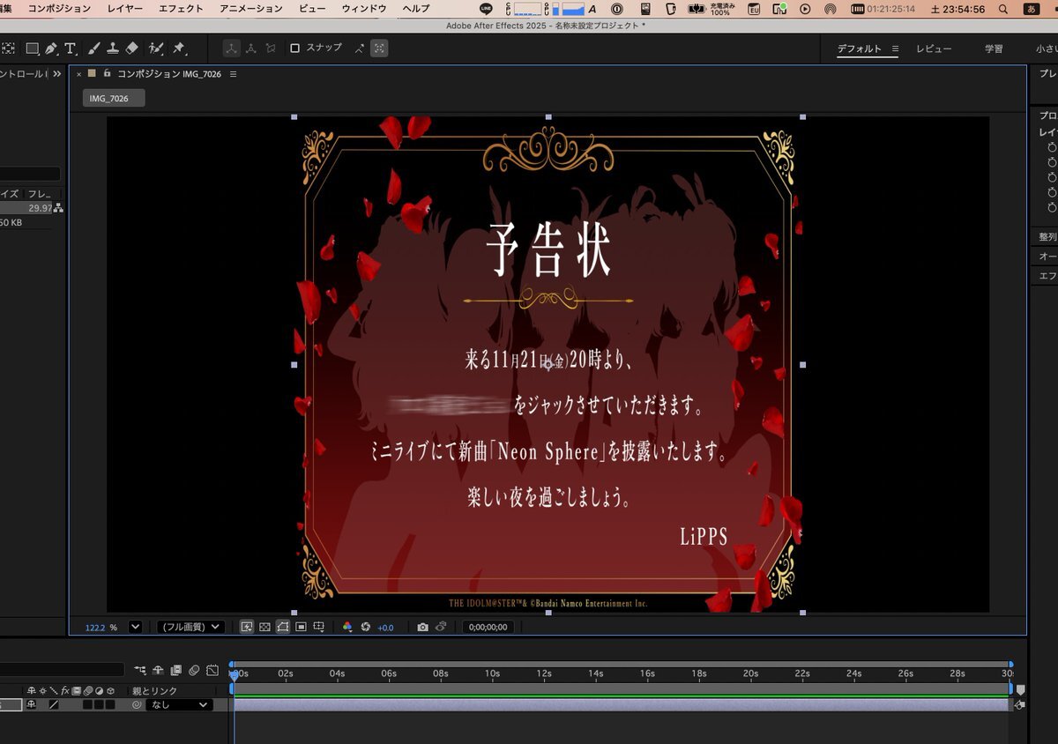Open the ビュー menu
This screenshot has height=744, width=1058.
pyautogui.click(x=312, y=8)
